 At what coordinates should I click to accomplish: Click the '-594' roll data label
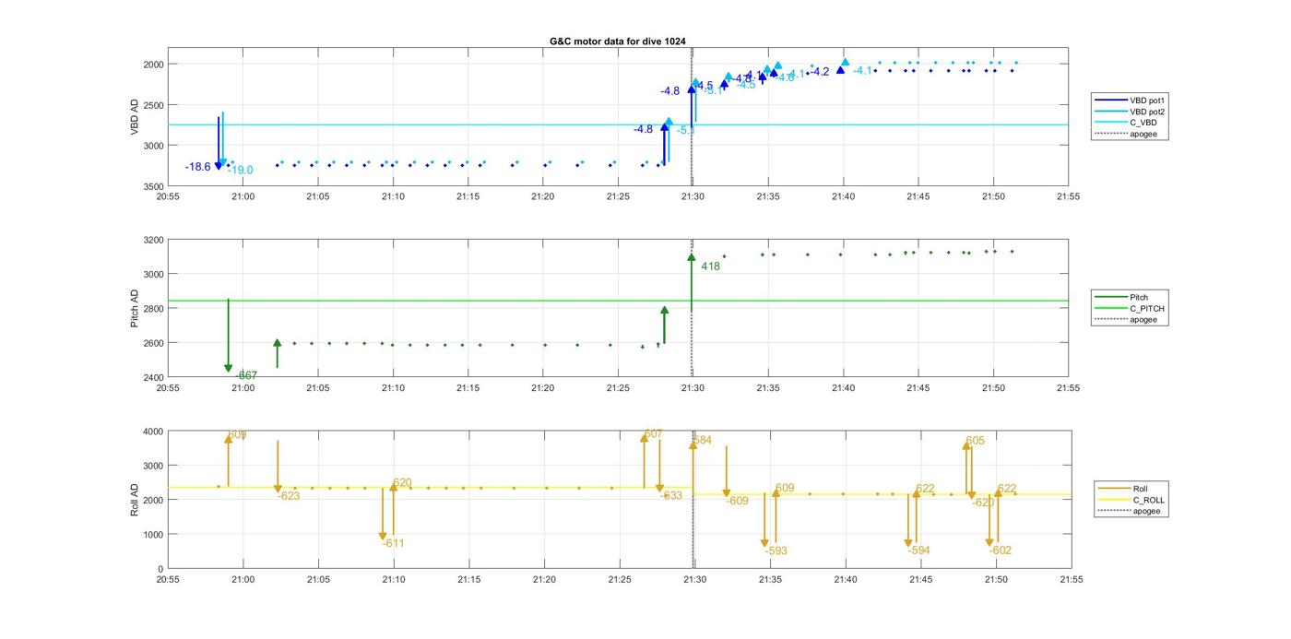click(x=918, y=550)
